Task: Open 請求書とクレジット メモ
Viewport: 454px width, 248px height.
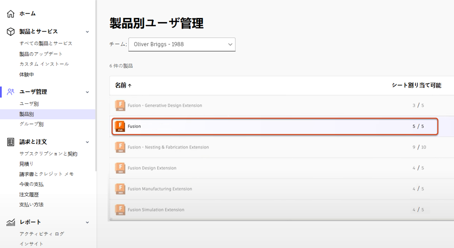Action: 46,174
